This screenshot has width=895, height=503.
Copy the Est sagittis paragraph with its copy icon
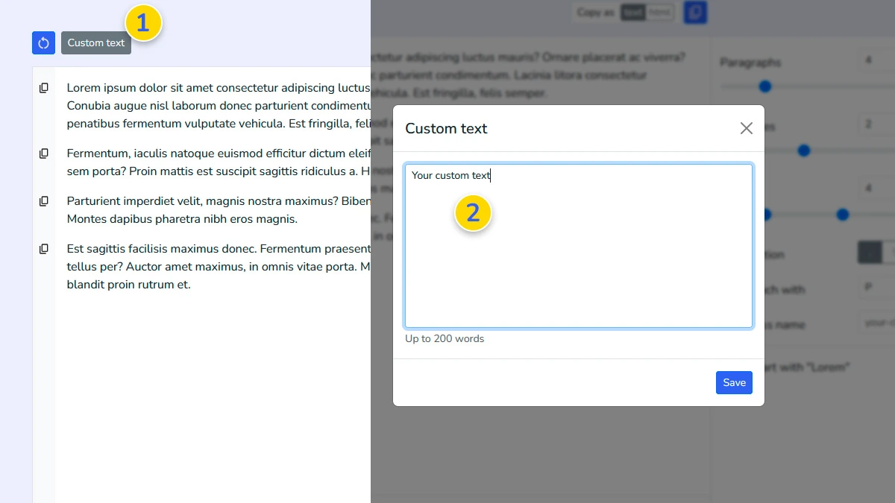click(43, 248)
